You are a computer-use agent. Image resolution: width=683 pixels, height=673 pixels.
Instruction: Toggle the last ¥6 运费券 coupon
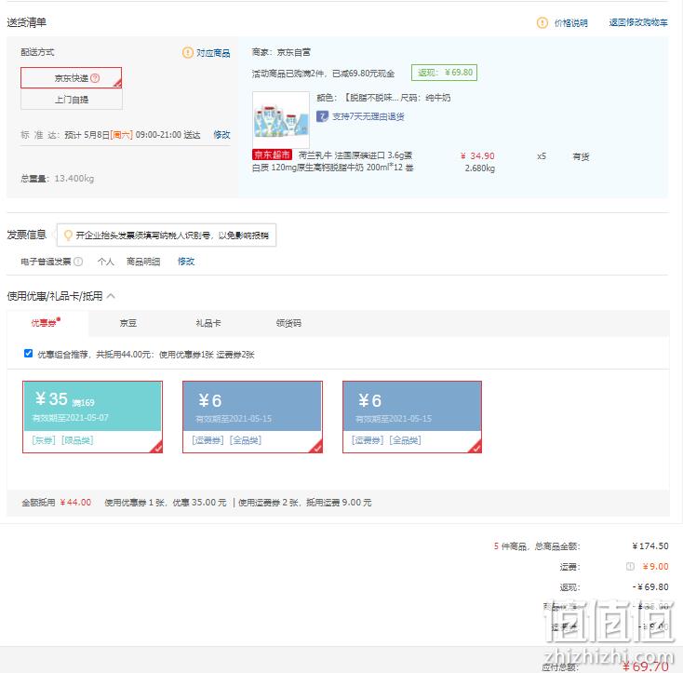[x=412, y=417]
